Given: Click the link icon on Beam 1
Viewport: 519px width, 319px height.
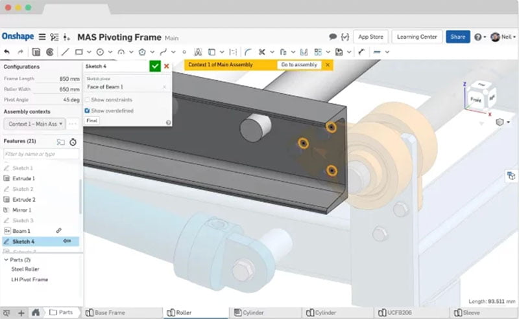Looking at the screenshot, I should point(58,230).
